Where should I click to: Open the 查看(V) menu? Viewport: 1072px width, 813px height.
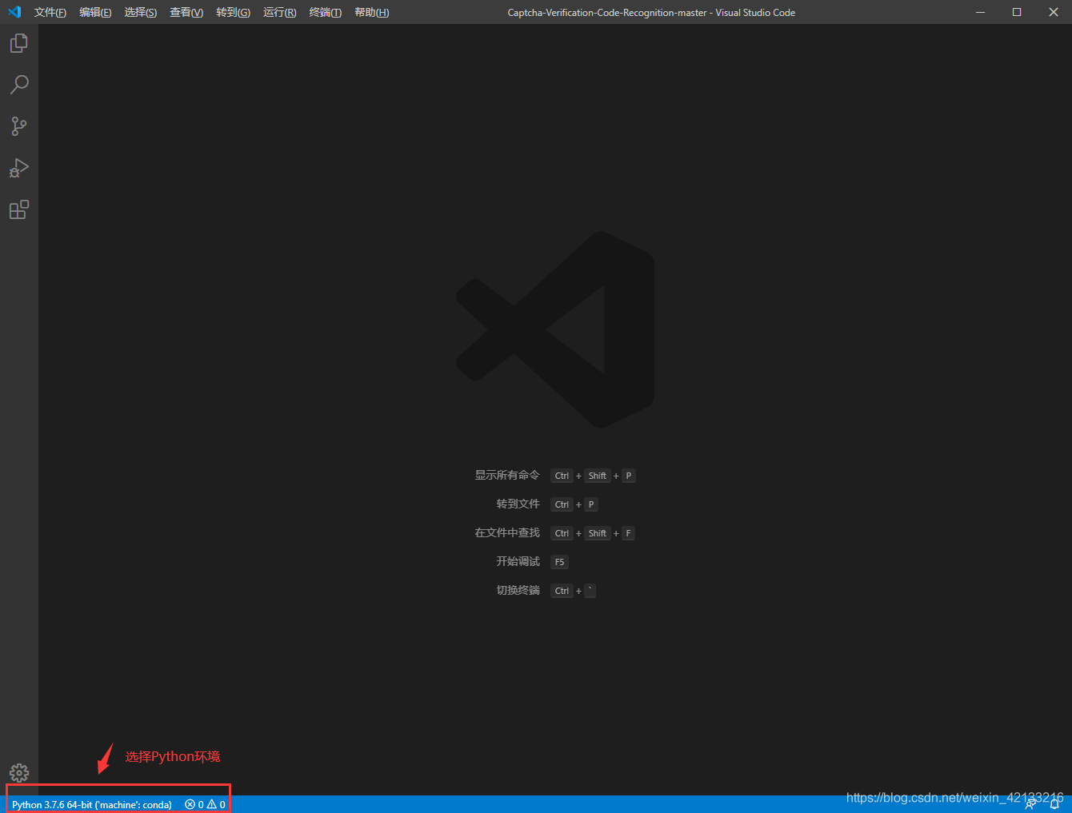tap(186, 12)
